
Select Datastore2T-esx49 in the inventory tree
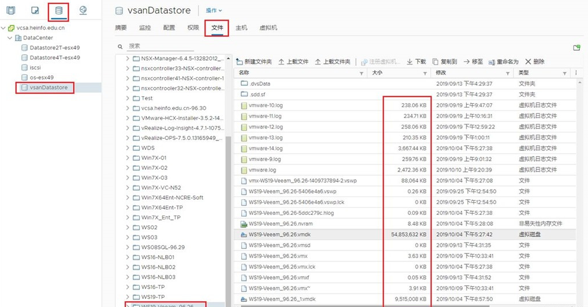[x=54, y=48]
